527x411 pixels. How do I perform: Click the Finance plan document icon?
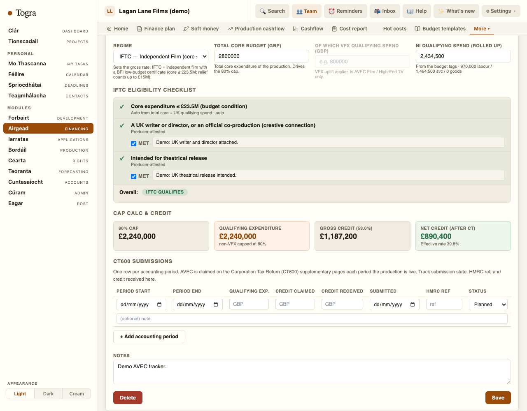(140, 29)
